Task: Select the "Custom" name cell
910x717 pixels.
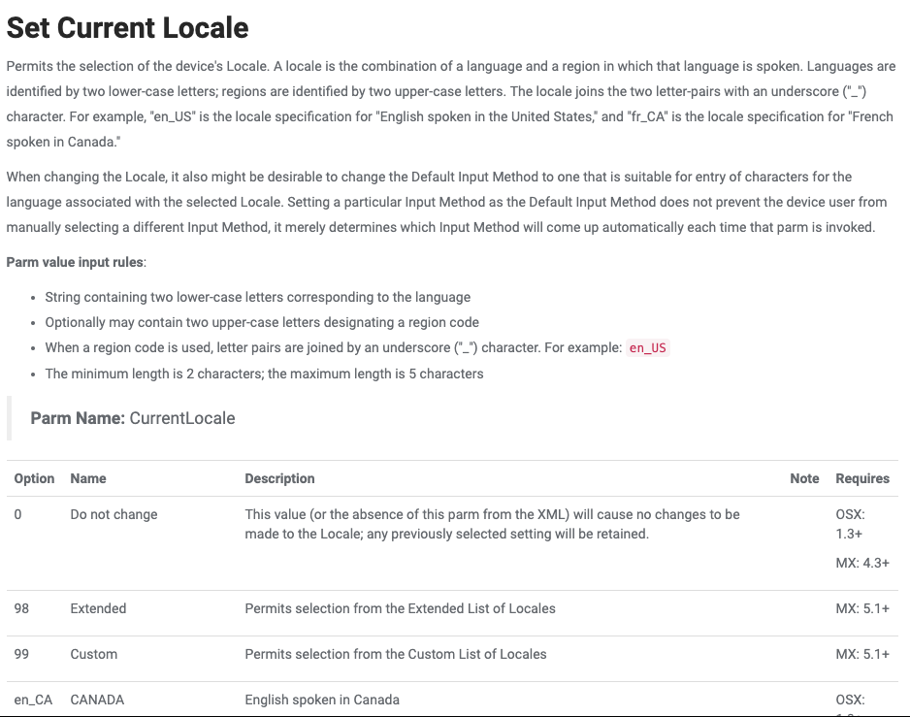Action: [94, 654]
